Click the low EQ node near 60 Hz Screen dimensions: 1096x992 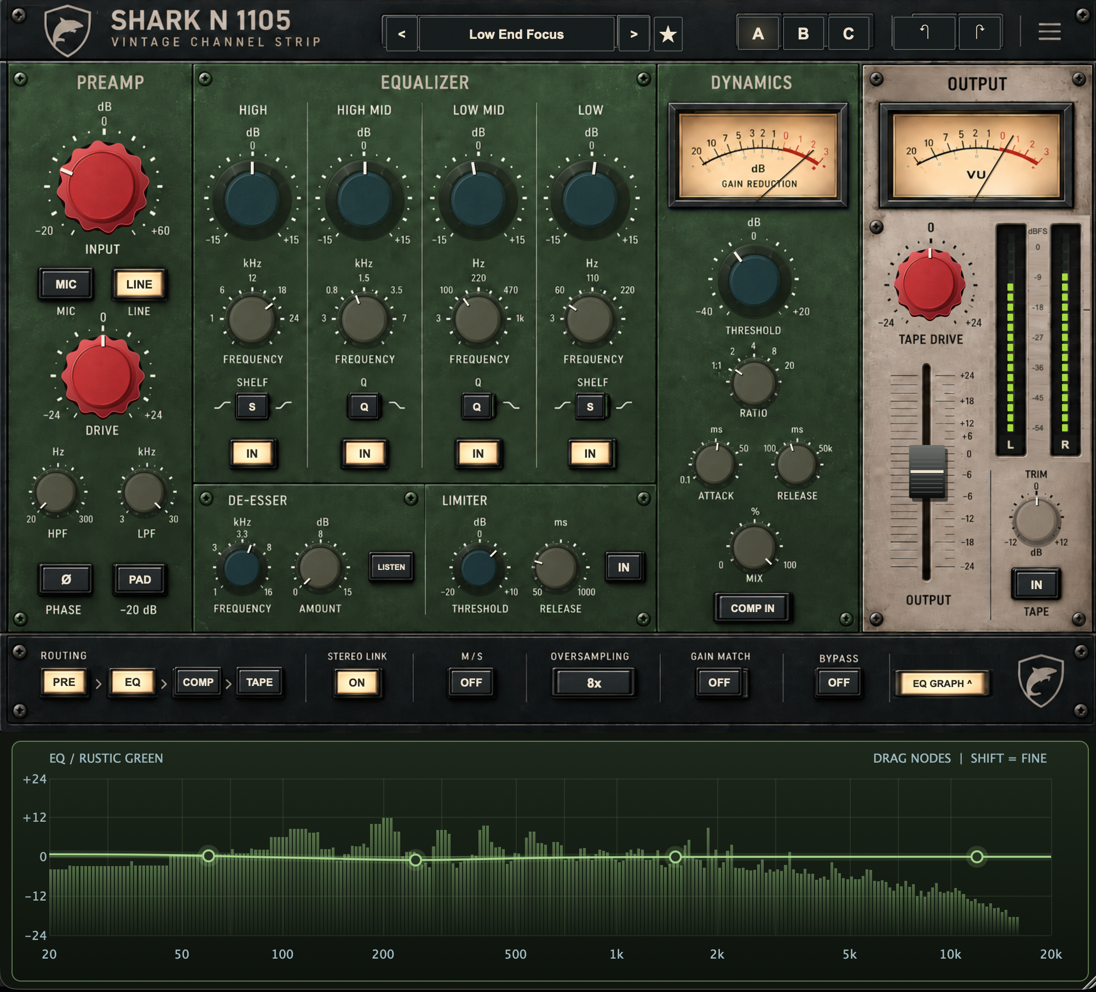pos(209,856)
